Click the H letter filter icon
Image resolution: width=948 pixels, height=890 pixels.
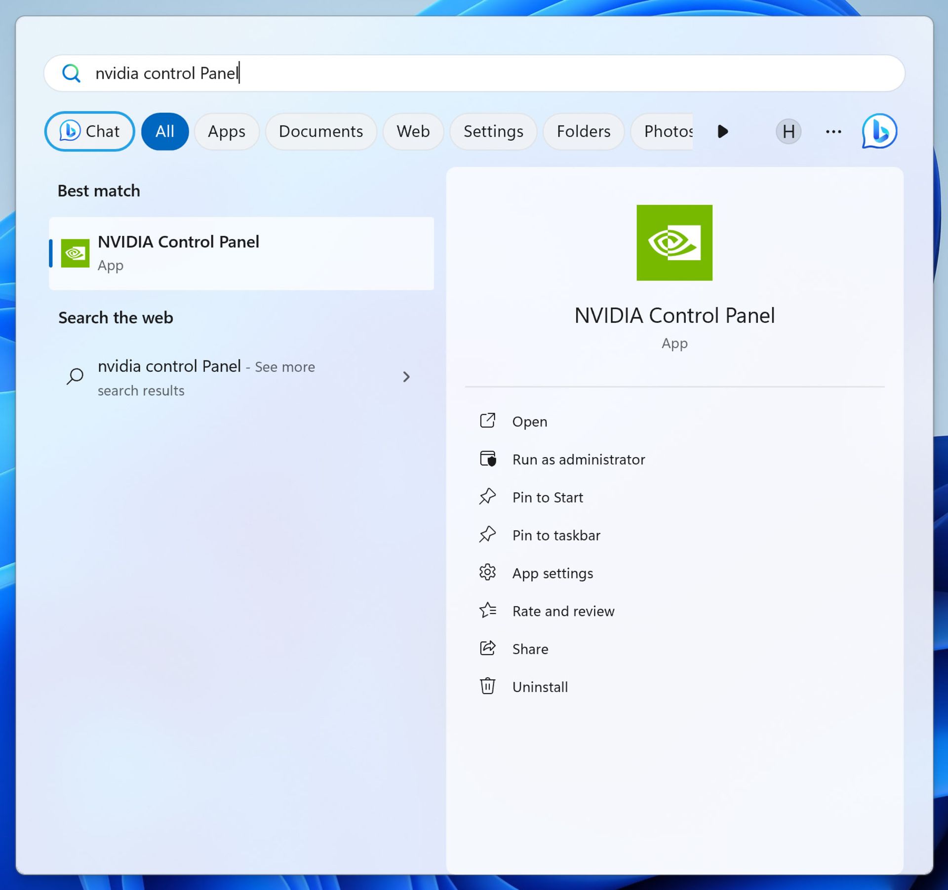point(788,131)
